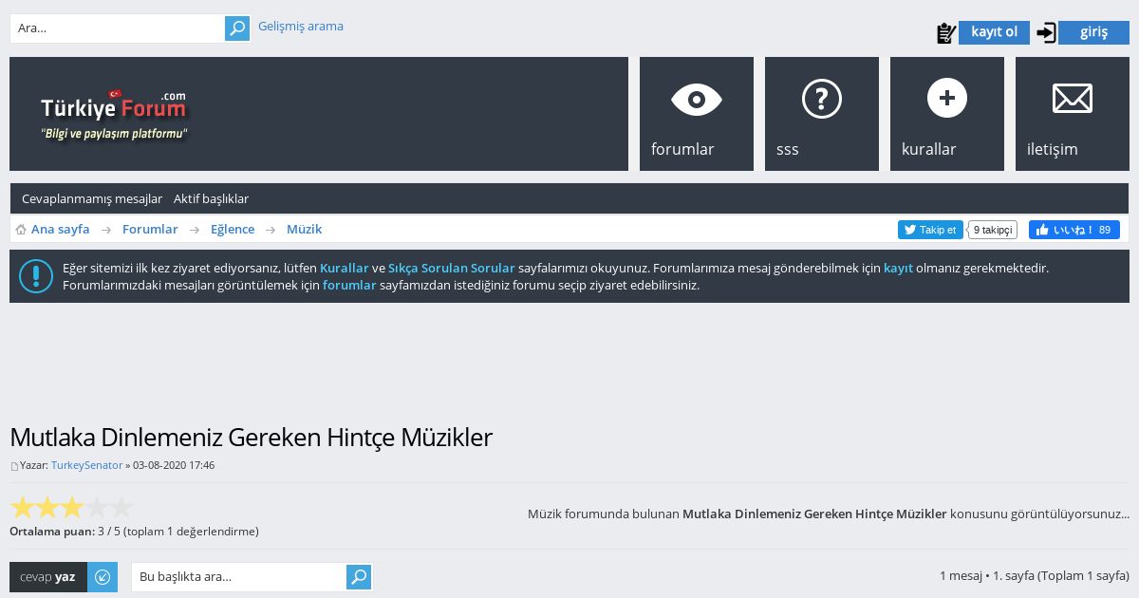This screenshot has width=1139, height=598.
Task: Click the Bu başlıkta ara... search field
Action: point(238,577)
